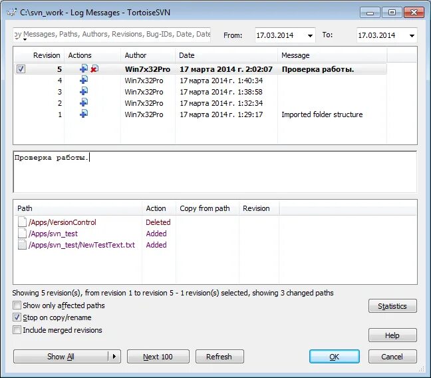
Task: Click author Win7x32Pro in revision 5 row
Action: (148, 69)
